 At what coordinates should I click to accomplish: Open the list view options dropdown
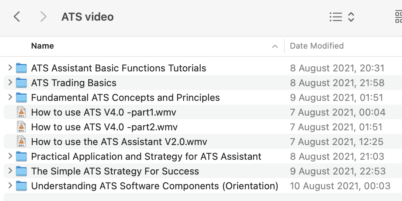(x=342, y=17)
